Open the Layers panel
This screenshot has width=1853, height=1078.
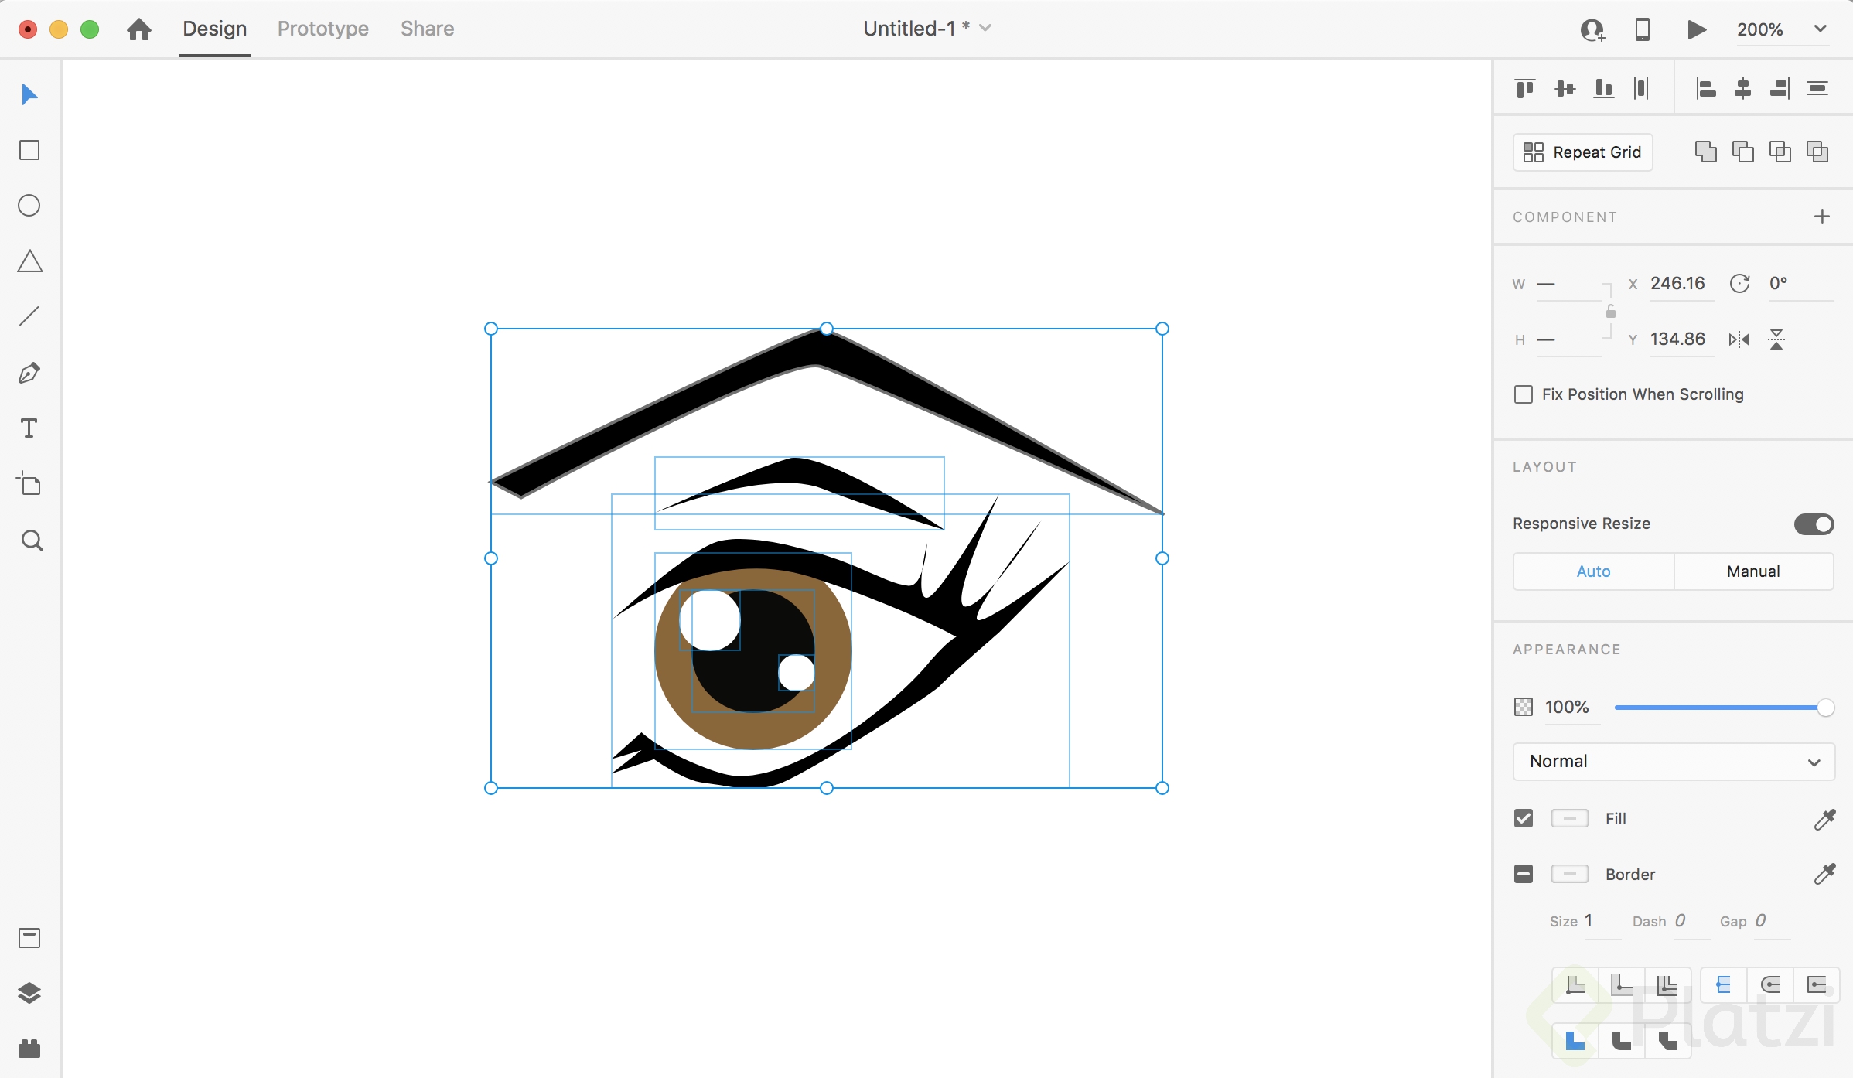click(29, 992)
